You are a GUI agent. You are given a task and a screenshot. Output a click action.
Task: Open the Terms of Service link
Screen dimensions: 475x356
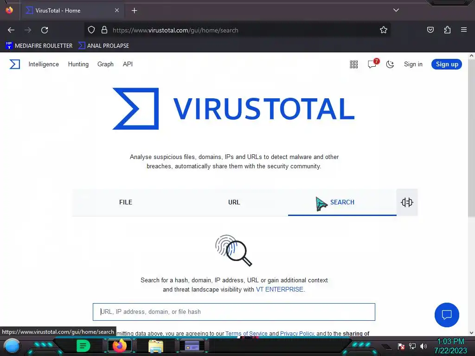246,333
